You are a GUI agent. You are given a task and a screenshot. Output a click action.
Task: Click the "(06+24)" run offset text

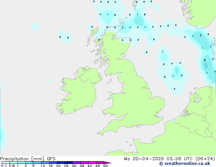pos(205,159)
